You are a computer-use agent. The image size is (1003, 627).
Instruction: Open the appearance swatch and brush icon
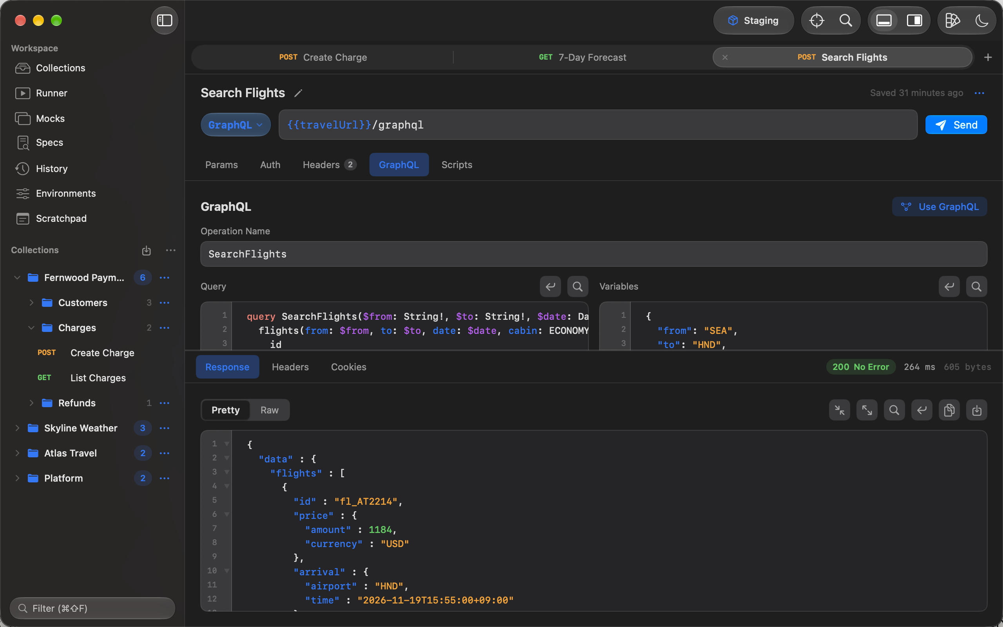click(x=952, y=20)
